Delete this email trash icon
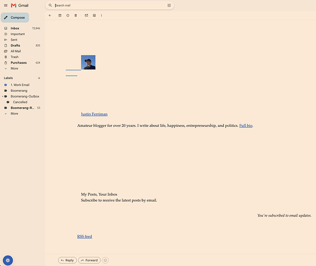This screenshot has width=316, height=266. (76, 15)
